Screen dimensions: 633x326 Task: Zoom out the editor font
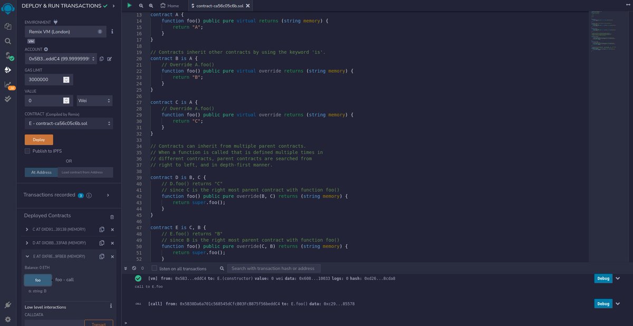[141, 5]
